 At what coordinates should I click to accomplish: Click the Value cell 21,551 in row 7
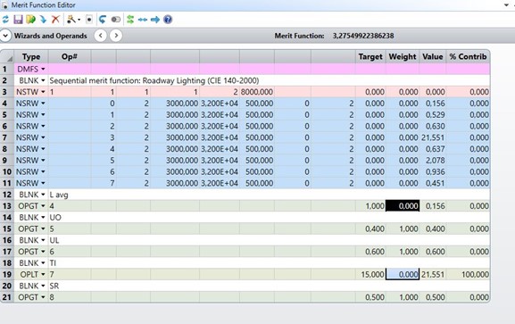433,137
